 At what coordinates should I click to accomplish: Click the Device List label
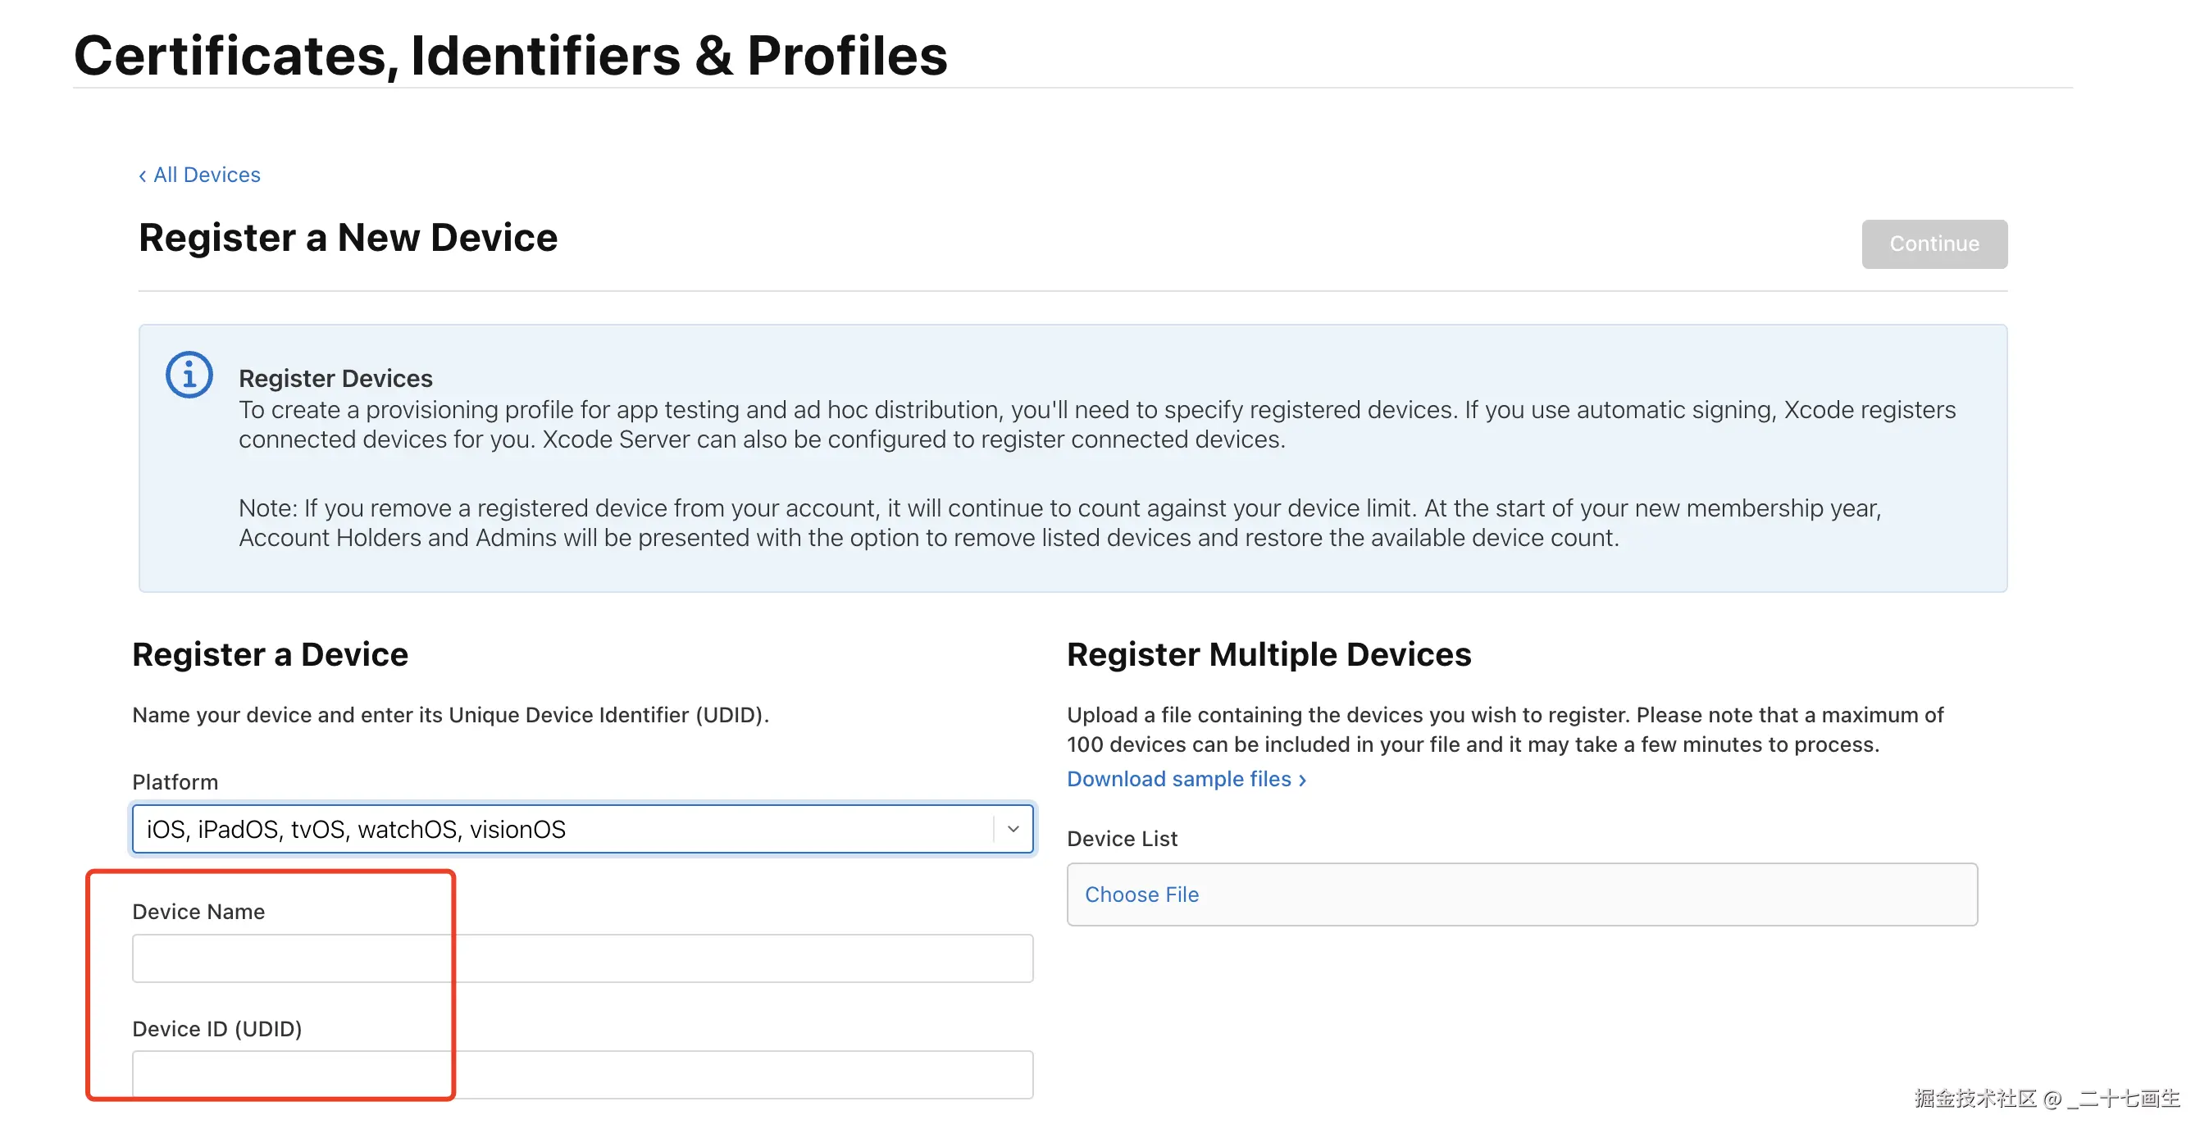coord(1122,839)
